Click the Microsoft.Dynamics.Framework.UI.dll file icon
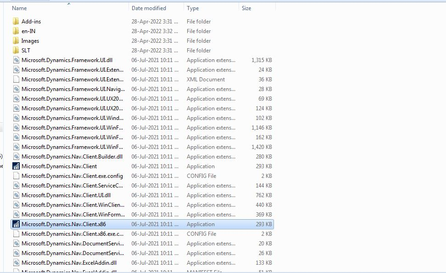 pyautogui.click(x=16, y=60)
